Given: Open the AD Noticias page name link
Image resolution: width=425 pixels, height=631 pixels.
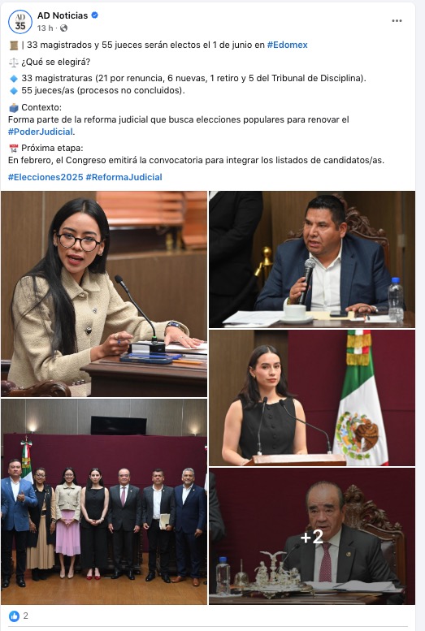Looking at the screenshot, I should coord(63,15).
